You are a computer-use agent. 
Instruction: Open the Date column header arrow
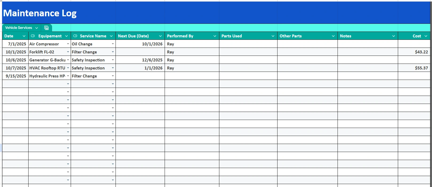pyautogui.click(x=24, y=36)
